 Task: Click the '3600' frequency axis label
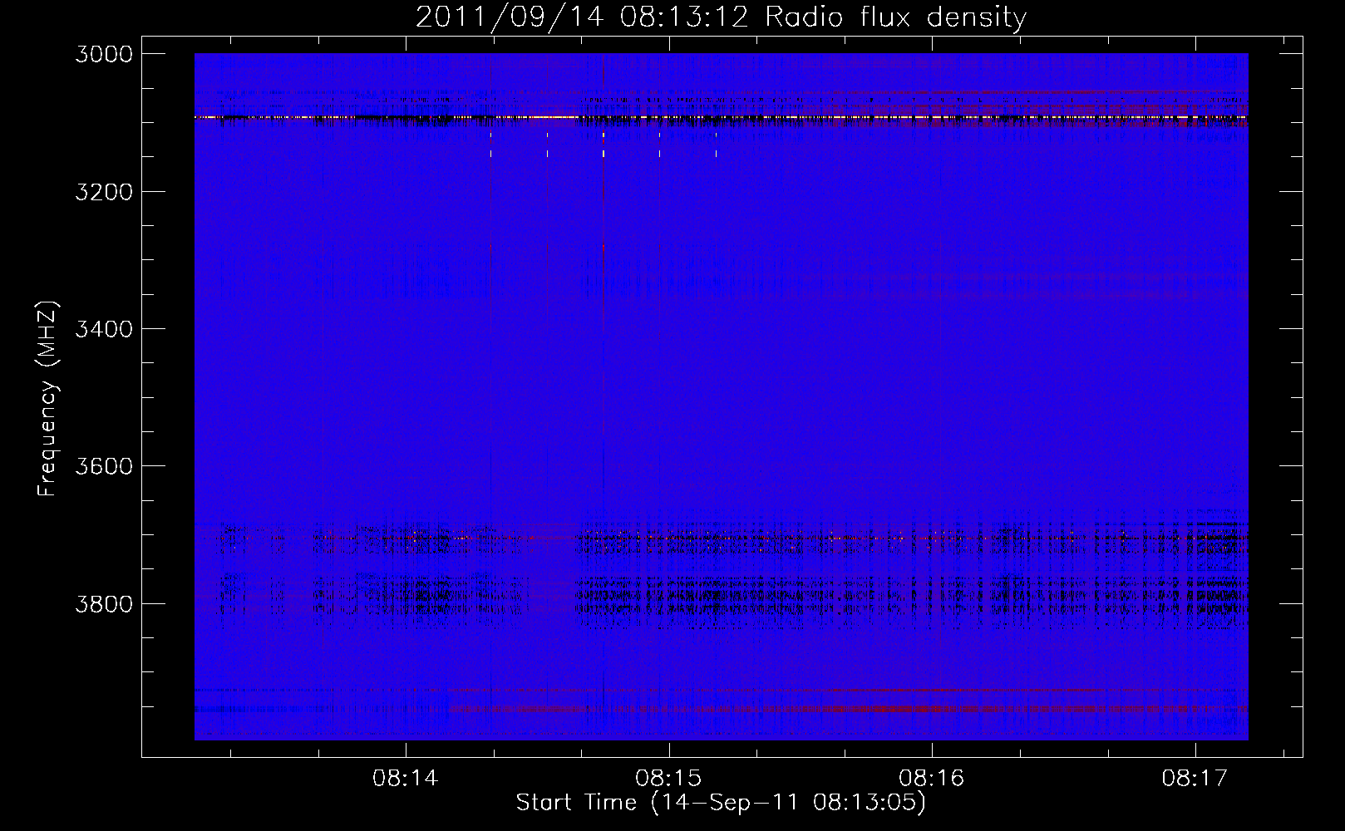[x=104, y=466]
